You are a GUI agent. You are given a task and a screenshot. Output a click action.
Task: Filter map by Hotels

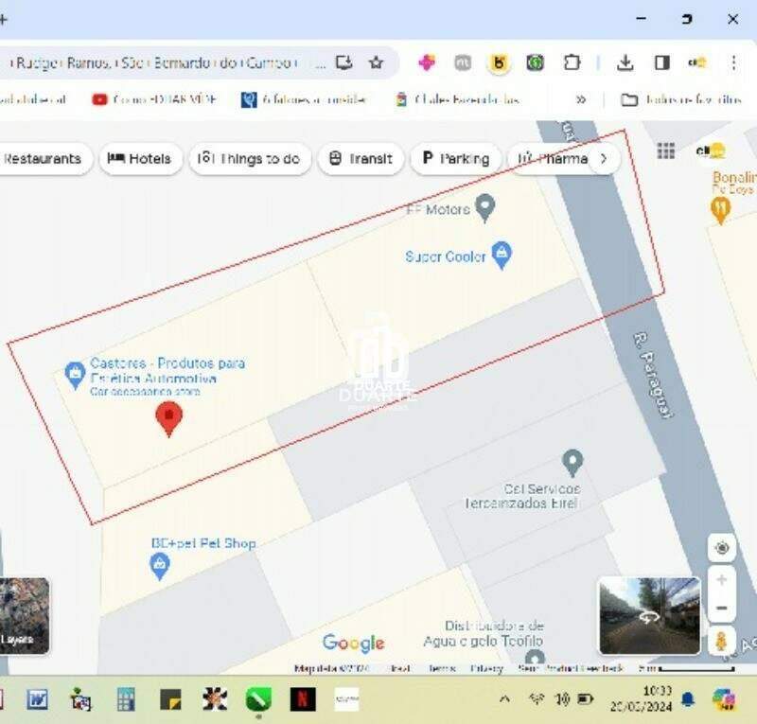(140, 158)
